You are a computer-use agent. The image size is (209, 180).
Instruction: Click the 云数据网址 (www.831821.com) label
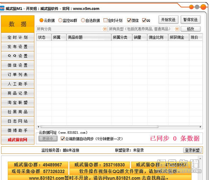coord(63,132)
